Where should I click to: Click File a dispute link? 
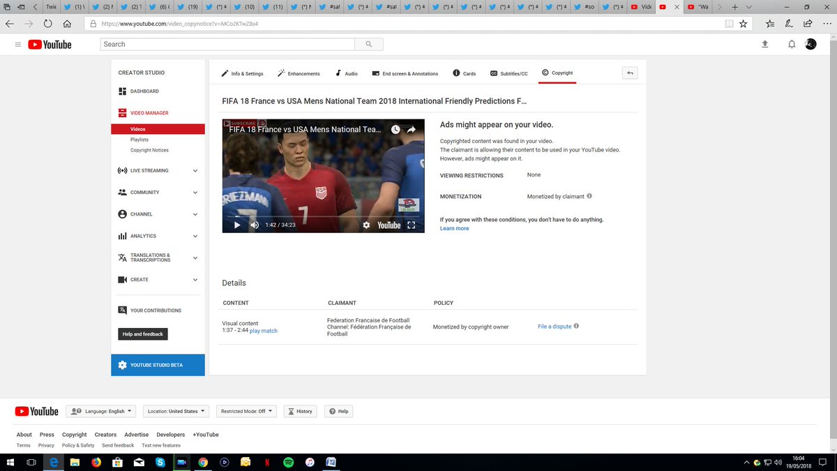(x=555, y=327)
